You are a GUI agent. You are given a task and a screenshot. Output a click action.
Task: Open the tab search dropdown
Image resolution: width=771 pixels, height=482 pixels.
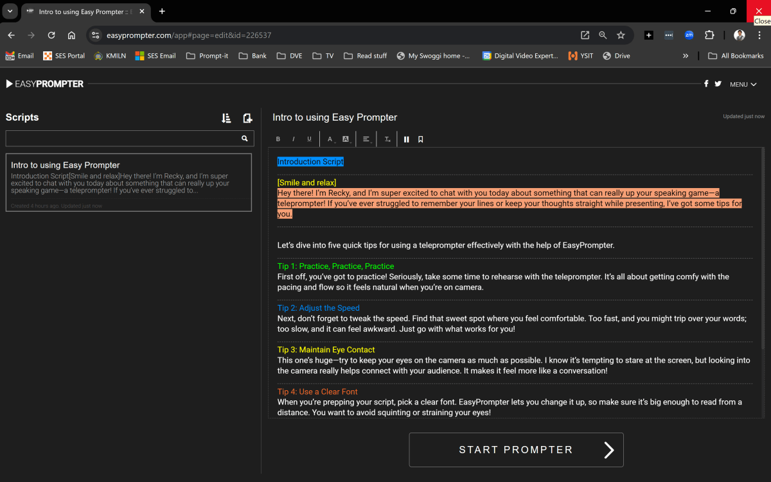(x=10, y=12)
